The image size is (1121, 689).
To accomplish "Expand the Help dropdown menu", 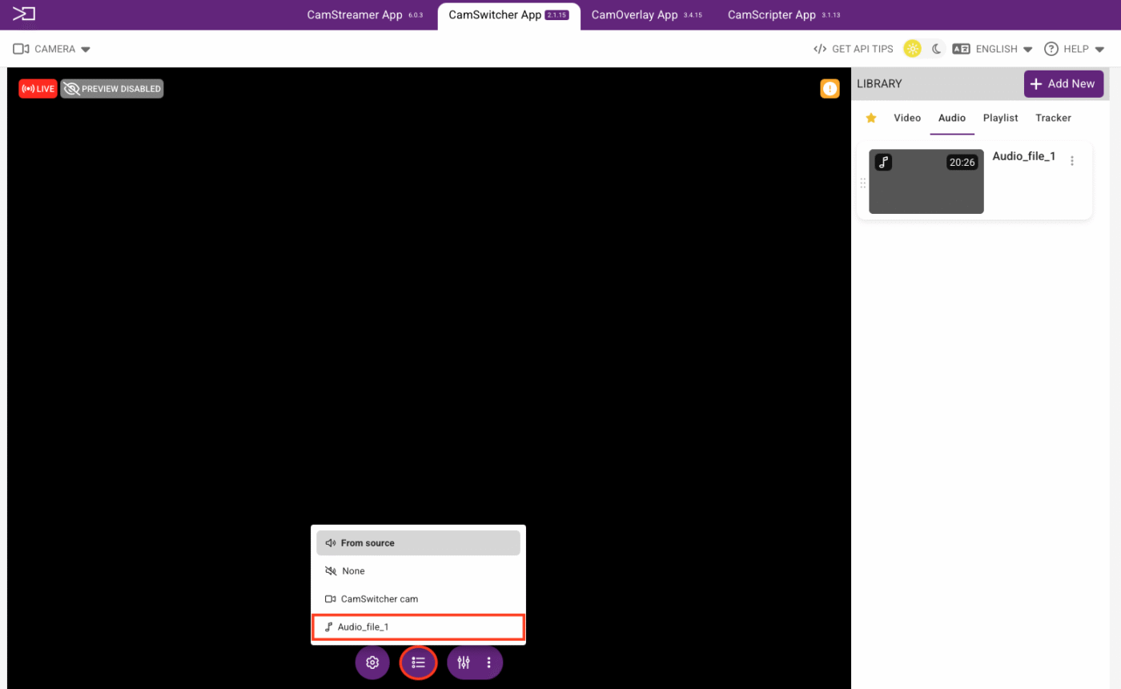I will [x=1075, y=49].
